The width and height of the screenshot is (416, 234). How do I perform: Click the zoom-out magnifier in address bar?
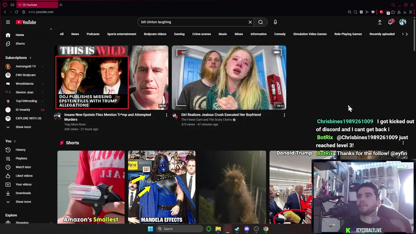click(x=349, y=12)
